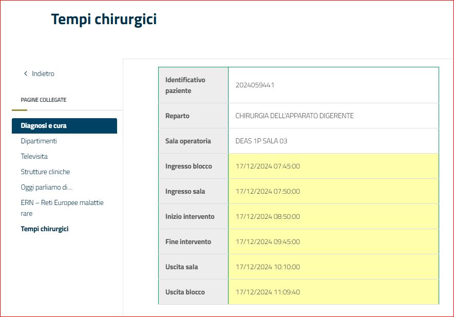Screen dimensions: 454x317
Task: Open Strutture cliniche
Action: tap(46, 172)
